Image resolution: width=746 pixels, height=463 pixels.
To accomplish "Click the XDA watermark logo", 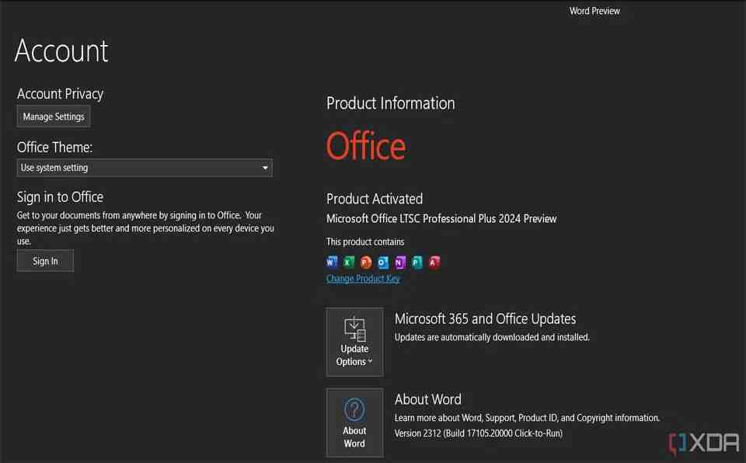I will [704, 442].
